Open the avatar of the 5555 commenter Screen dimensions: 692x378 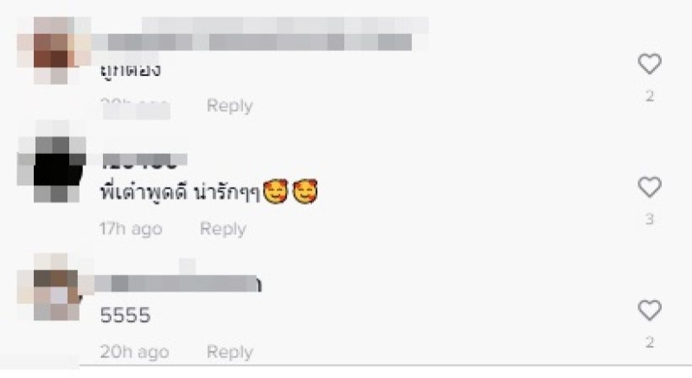pyautogui.click(x=52, y=286)
